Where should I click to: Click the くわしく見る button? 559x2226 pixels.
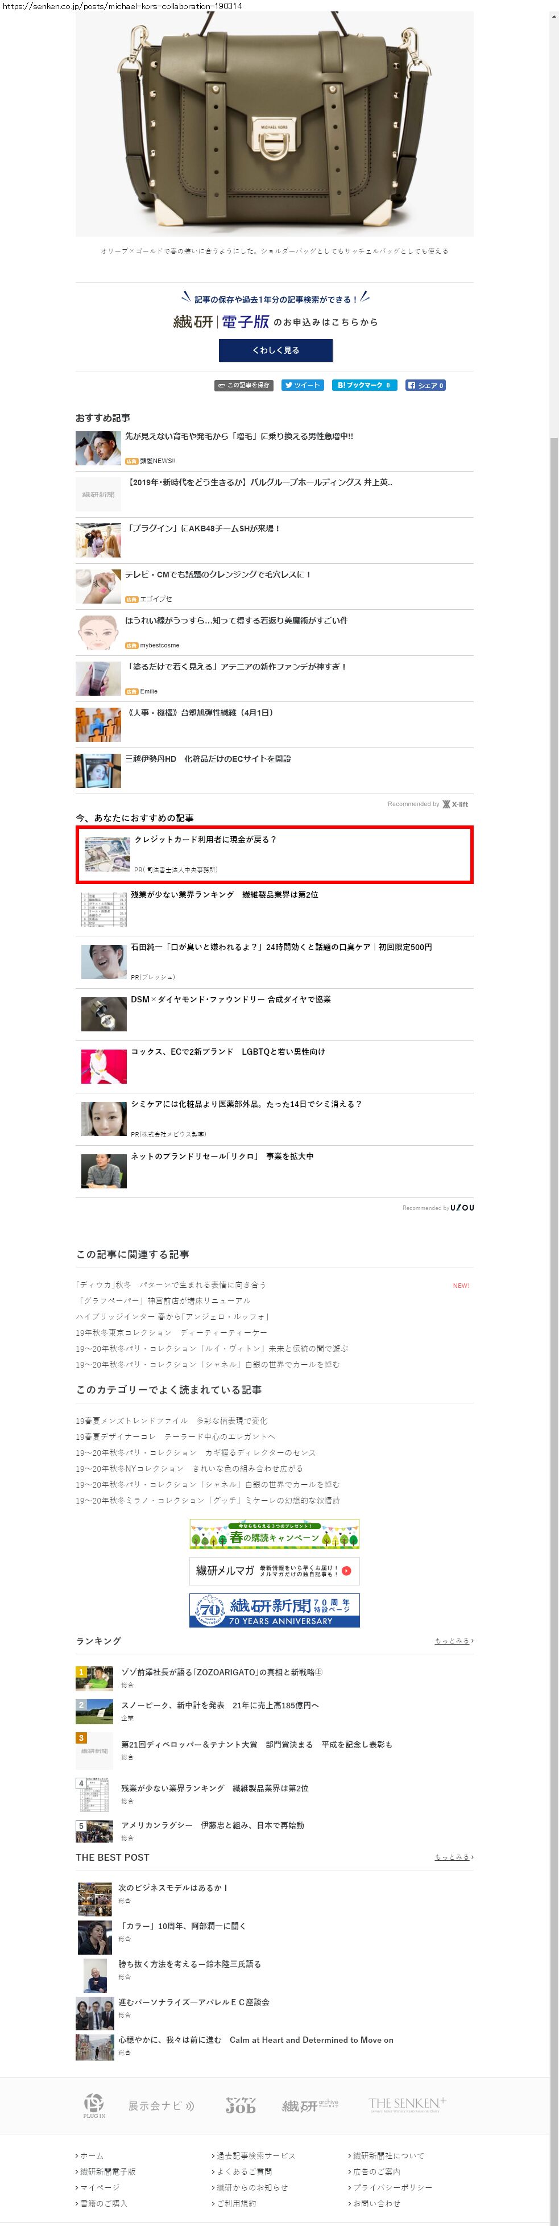[276, 350]
